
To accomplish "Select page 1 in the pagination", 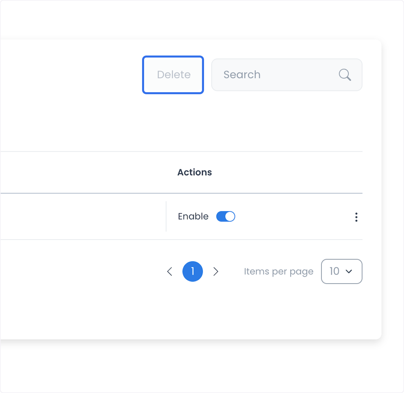I will [193, 272].
